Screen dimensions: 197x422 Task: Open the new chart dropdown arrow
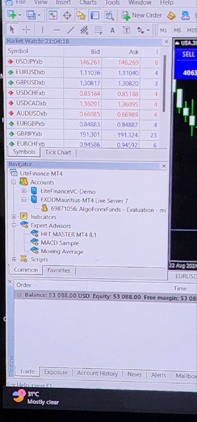19,15
